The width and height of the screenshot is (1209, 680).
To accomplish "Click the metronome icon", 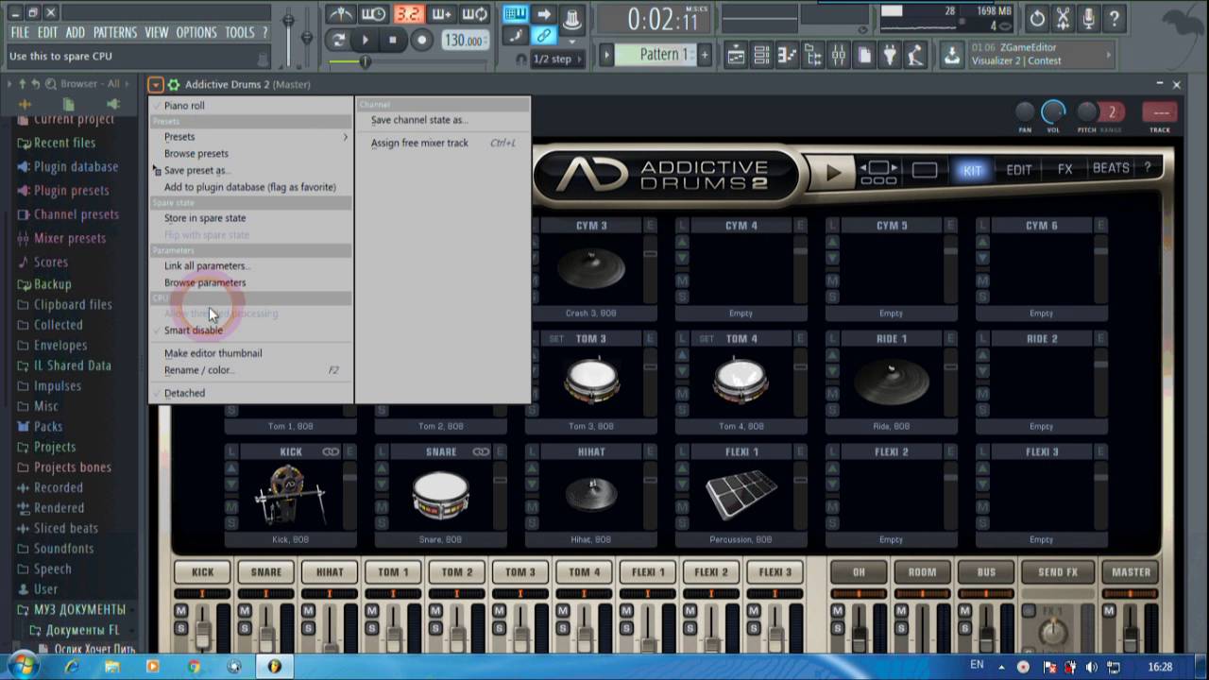I will (x=340, y=14).
